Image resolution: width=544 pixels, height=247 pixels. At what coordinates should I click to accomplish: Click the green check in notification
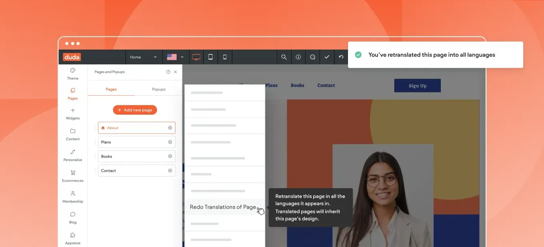pos(358,55)
